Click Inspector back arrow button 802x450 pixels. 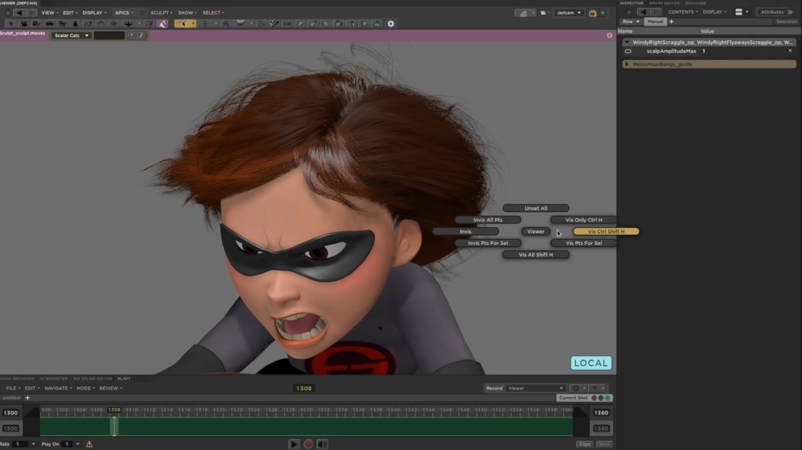[x=643, y=12]
